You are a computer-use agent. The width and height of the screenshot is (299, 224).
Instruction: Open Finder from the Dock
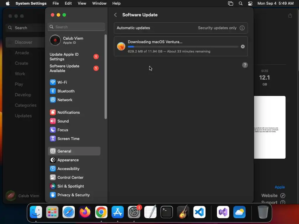(x=36, y=212)
